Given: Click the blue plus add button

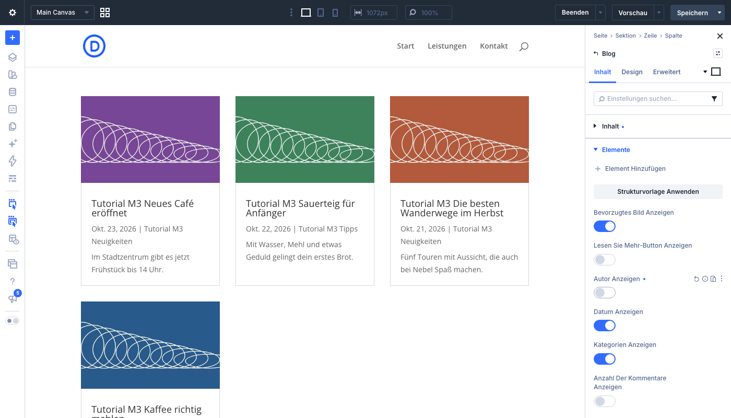Looking at the screenshot, I should point(13,38).
